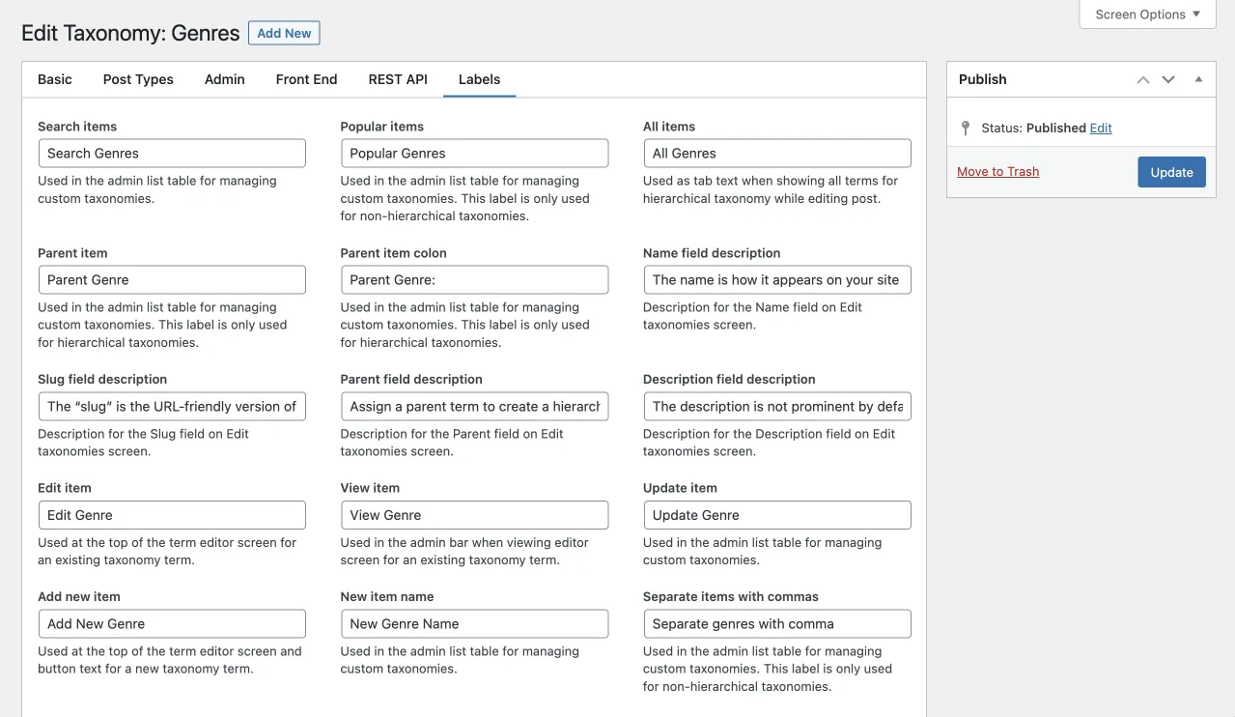Focus the New item name field

coord(474,624)
